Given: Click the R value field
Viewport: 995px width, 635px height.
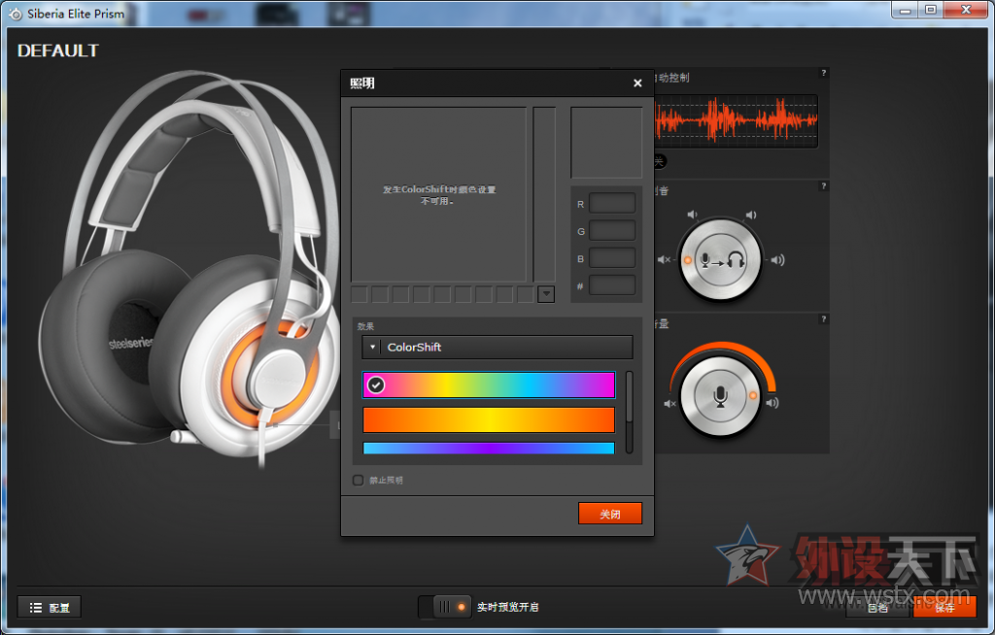Looking at the screenshot, I should [612, 203].
